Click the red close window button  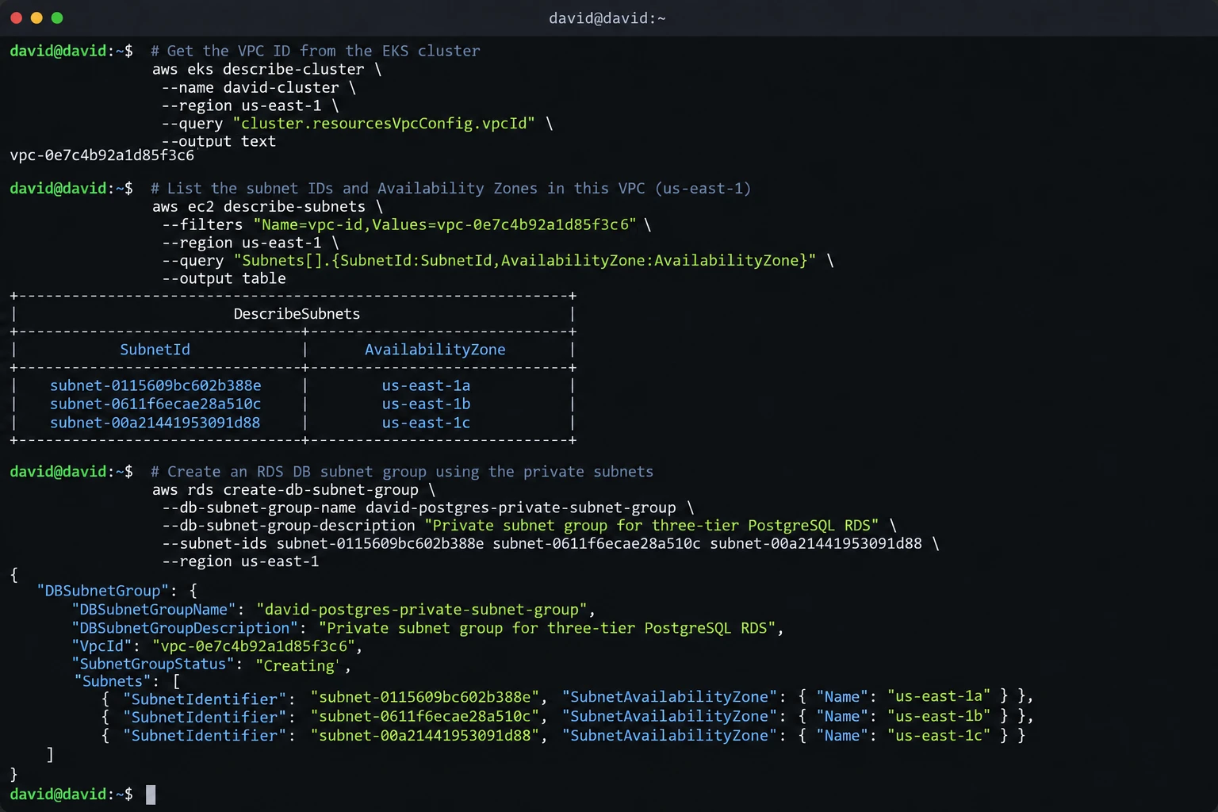[x=16, y=17]
